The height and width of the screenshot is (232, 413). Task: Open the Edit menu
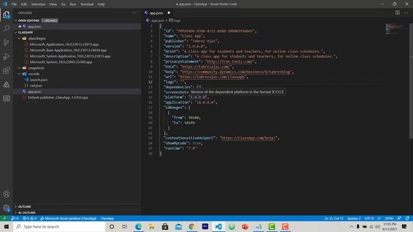click(24, 5)
